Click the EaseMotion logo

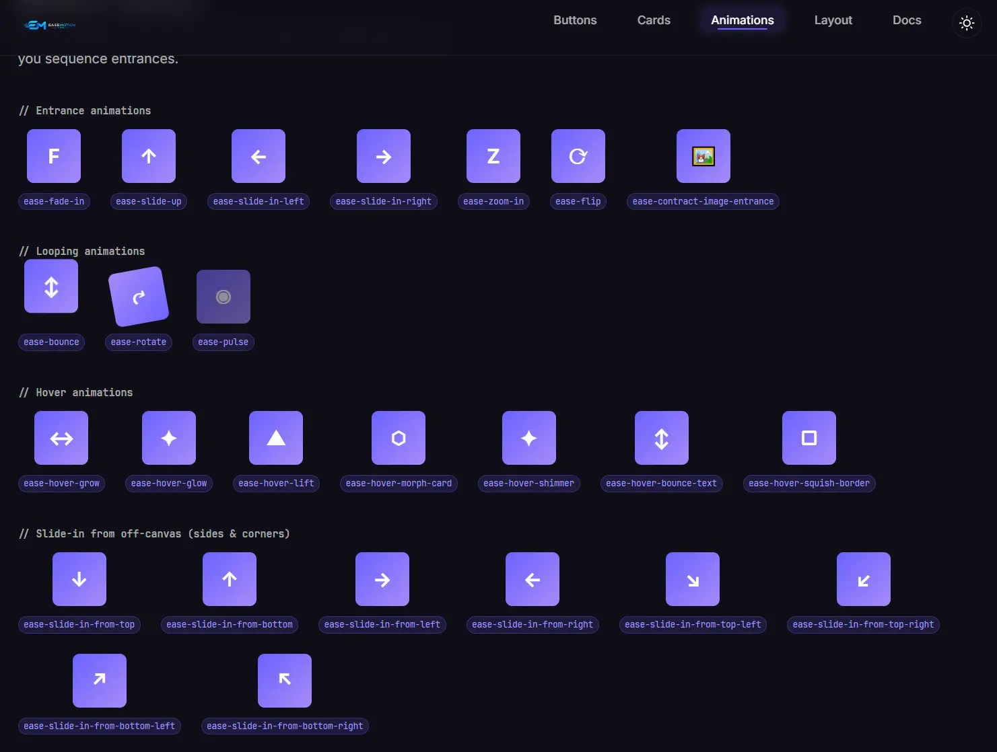(x=50, y=26)
